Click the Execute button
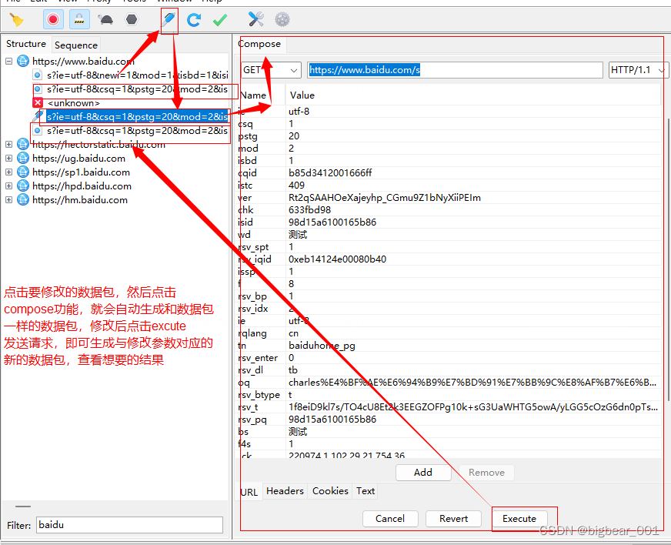671x545 pixels. [x=519, y=519]
